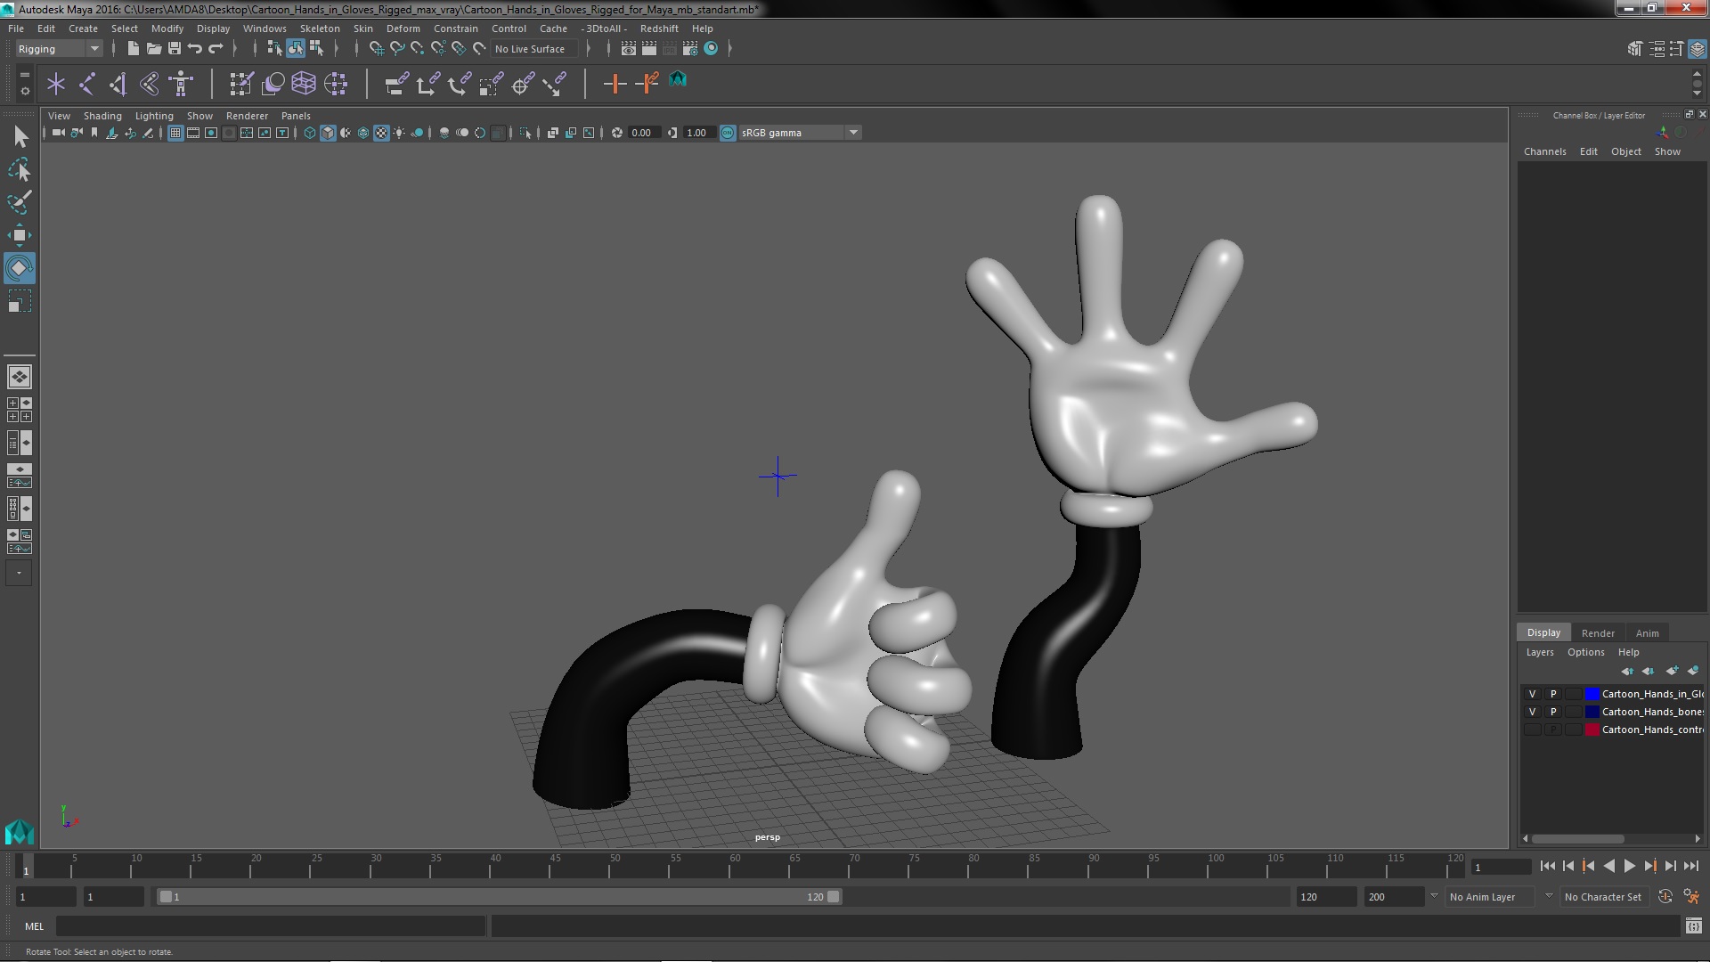Image resolution: width=1710 pixels, height=962 pixels.
Task: Click the Auto Keyframe toggle icon
Action: pyautogui.click(x=1665, y=897)
